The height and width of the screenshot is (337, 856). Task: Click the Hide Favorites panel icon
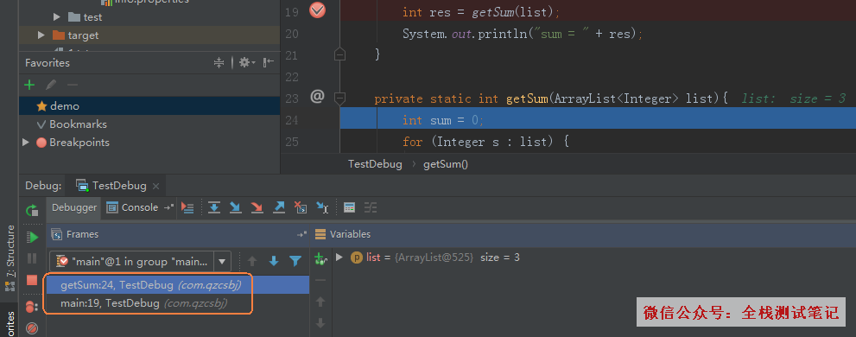(268, 63)
